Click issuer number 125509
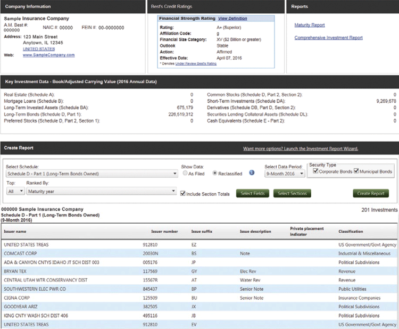The width and height of the screenshot is (399, 329). point(150,298)
